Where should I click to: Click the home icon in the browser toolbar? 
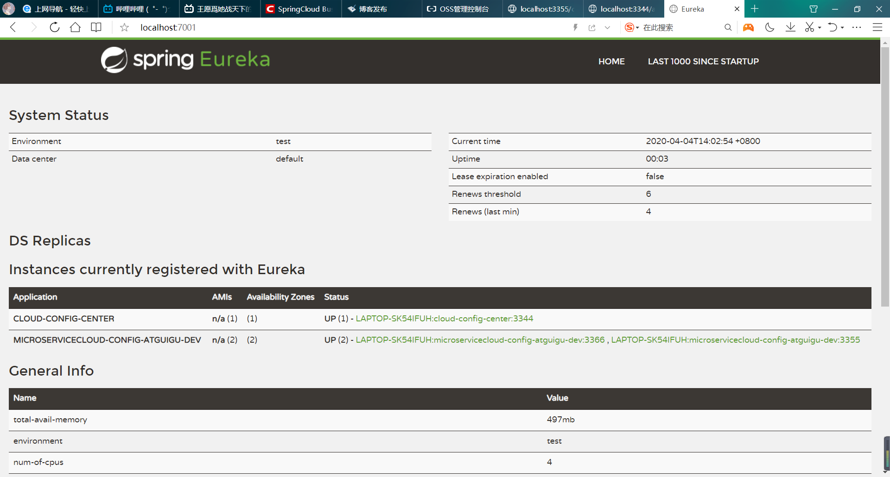(x=75, y=27)
